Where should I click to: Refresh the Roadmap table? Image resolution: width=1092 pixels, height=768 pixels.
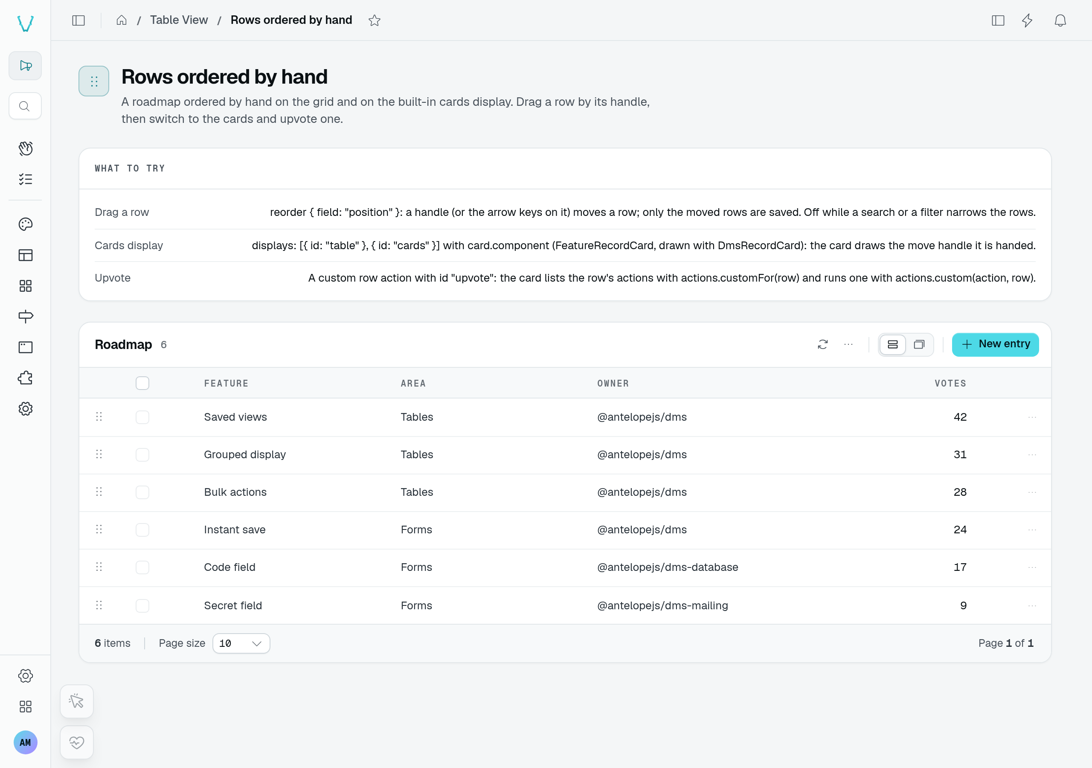coord(823,344)
